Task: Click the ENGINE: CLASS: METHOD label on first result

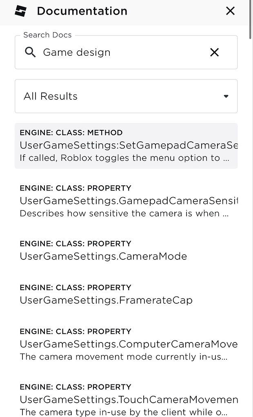Action: tap(70, 132)
